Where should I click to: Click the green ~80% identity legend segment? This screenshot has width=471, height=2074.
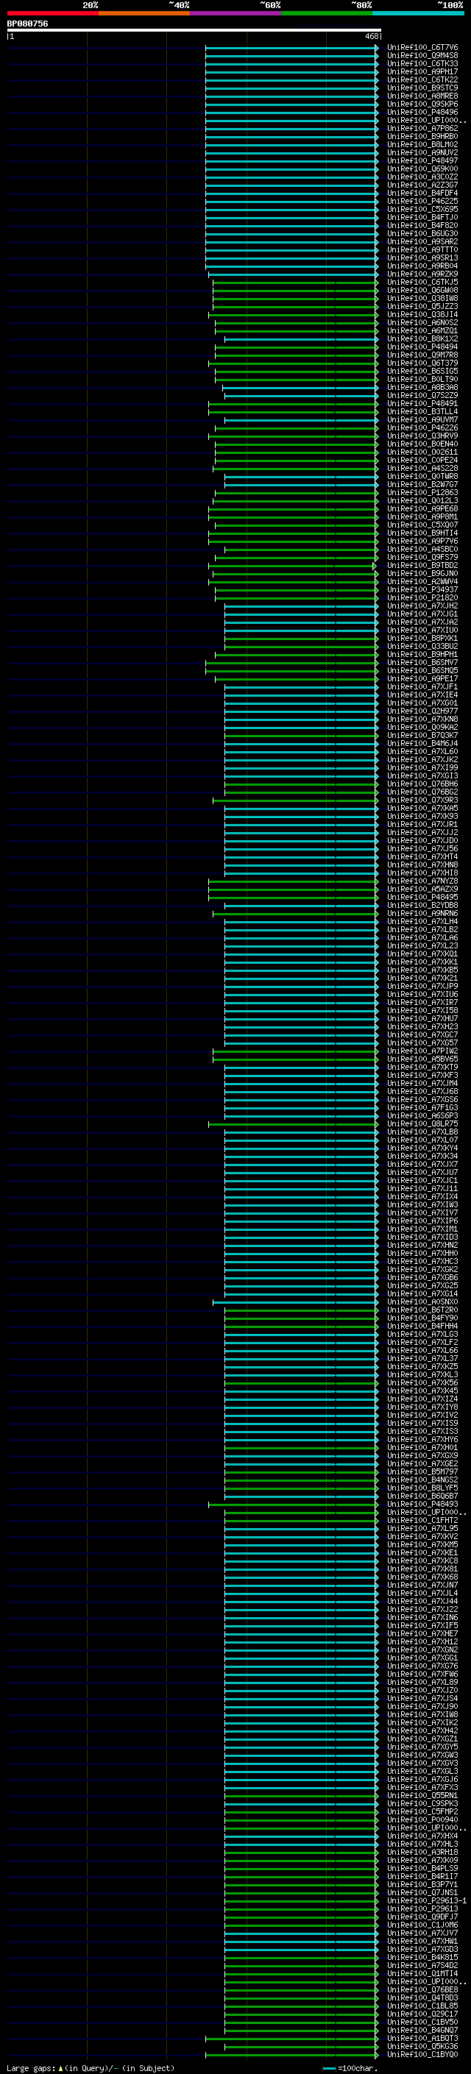pos(327,13)
